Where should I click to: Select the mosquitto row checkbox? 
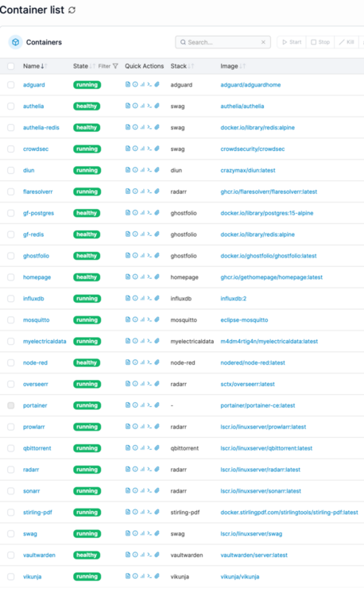[11, 320]
